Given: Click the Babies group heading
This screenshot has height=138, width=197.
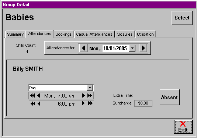Looking at the screenshot, I should (20, 17).
